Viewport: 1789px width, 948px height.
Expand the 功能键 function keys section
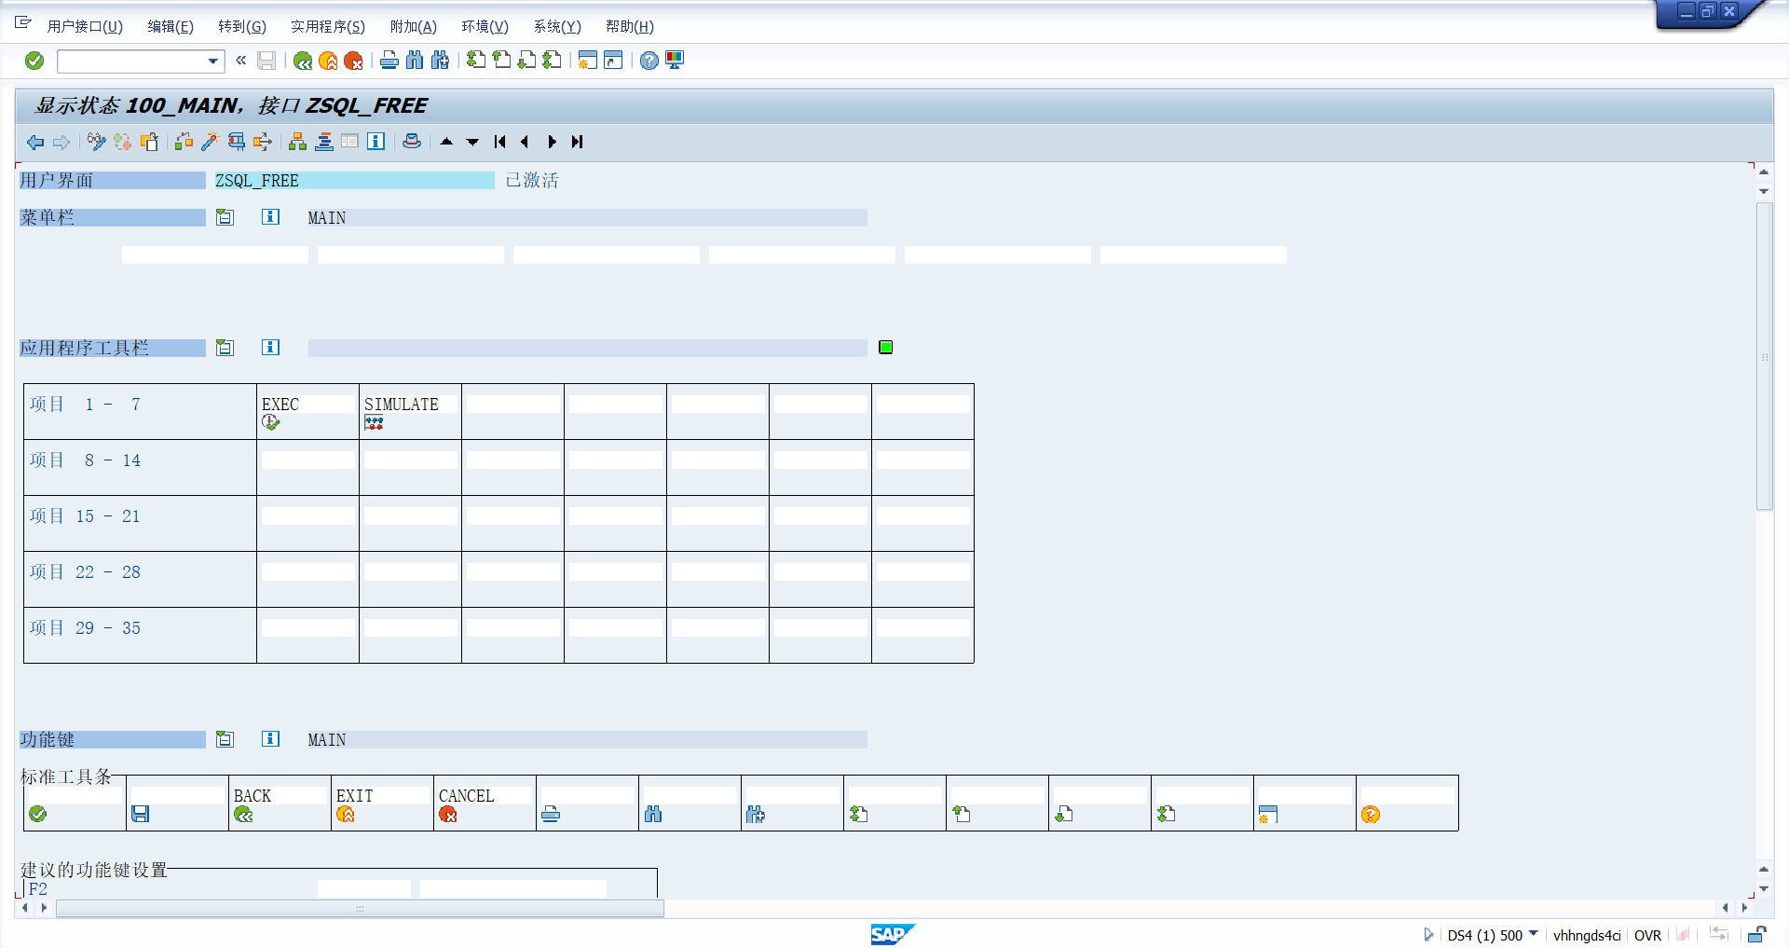[225, 739]
